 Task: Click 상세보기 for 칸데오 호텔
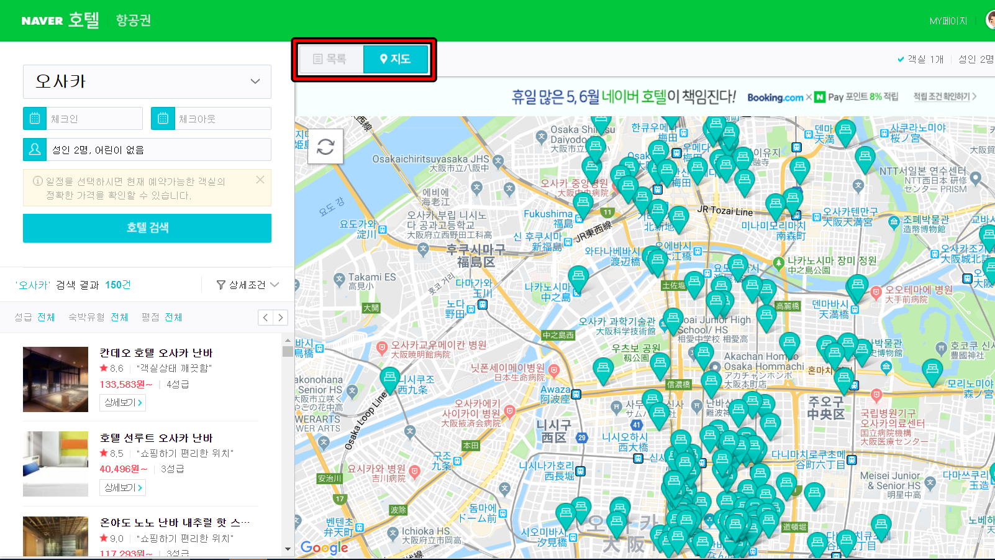pyautogui.click(x=123, y=403)
